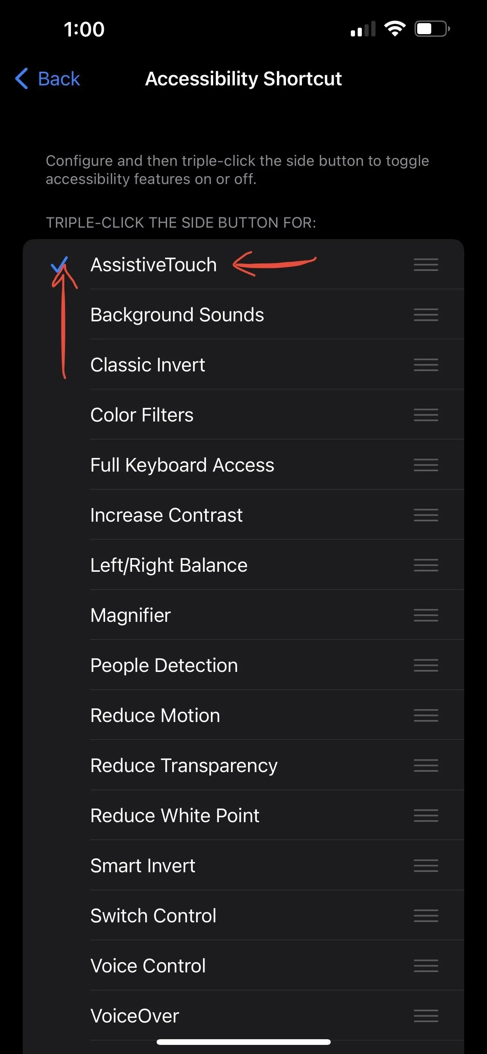This screenshot has width=487, height=1054.
Task: Select Switch Control shortcut row
Action: 243,916
